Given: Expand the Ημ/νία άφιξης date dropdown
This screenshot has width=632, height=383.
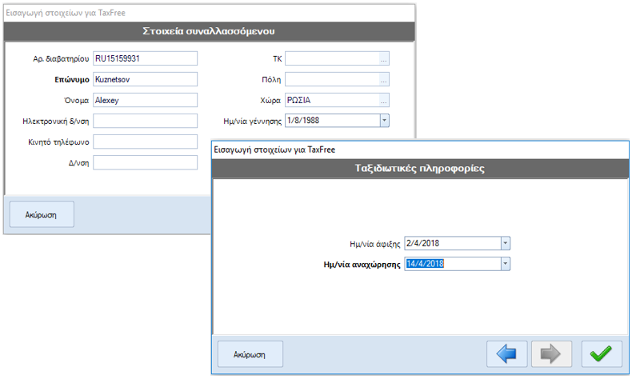Looking at the screenshot, I should pos(506,243).
